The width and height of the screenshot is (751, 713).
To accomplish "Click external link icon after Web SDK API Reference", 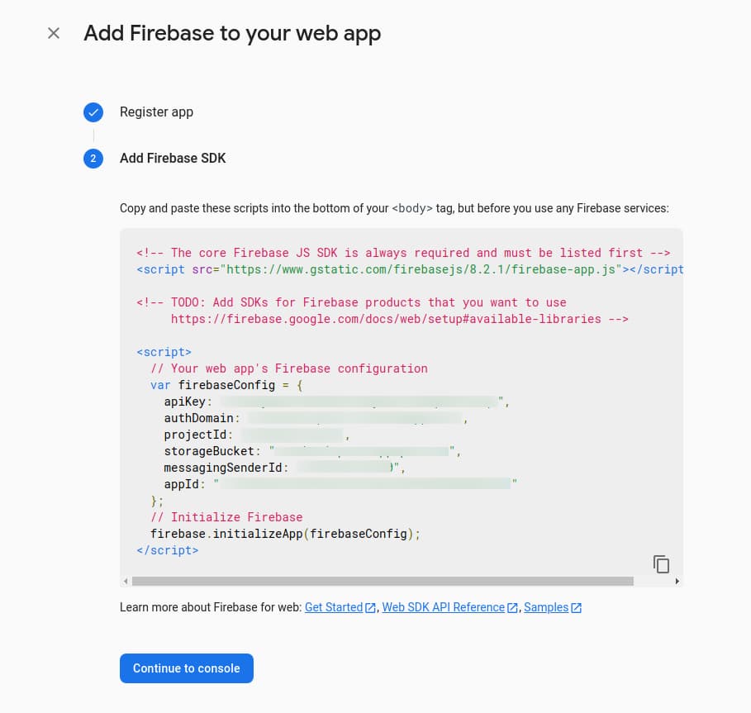I will (512, 607).
